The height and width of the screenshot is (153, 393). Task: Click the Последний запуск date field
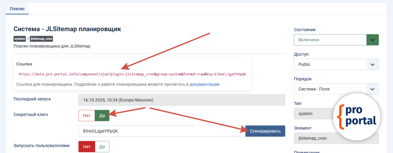[182, 100]
